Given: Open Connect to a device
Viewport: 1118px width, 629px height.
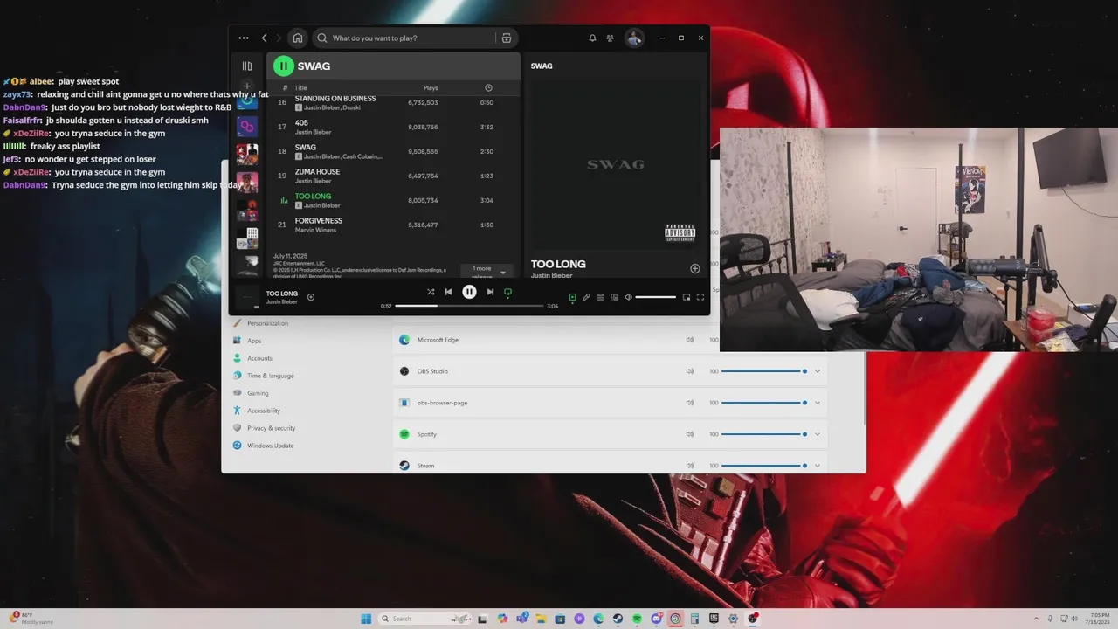Looking at the screenshot, I should click(x=614, y=297).
